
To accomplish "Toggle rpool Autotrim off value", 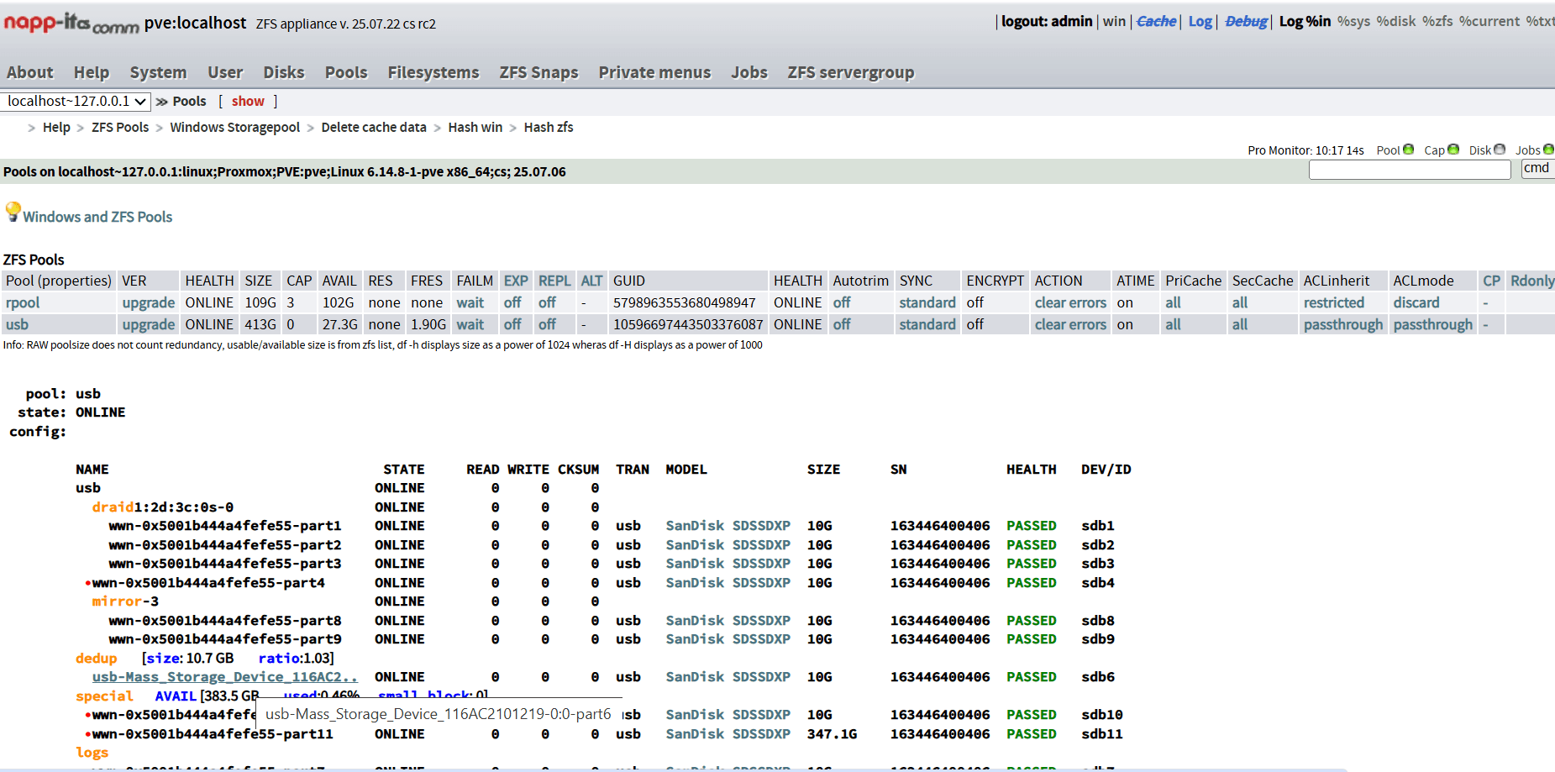I will point(842,302).
